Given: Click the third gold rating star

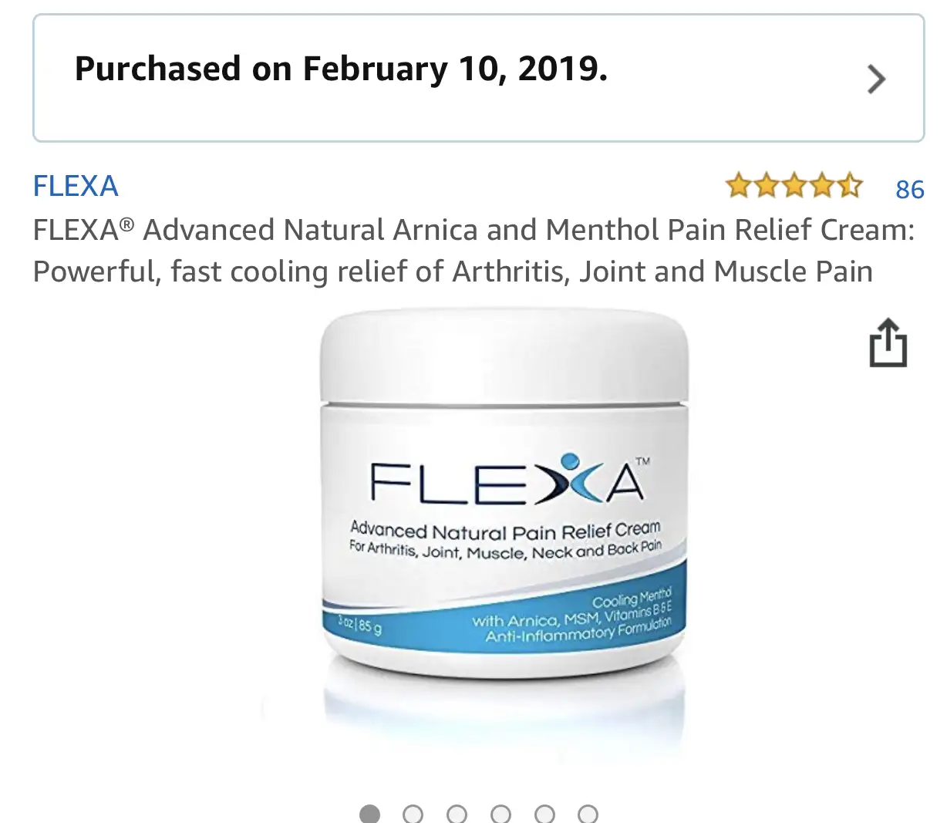Looking at the screenshot, I should (x=794, y=186).
